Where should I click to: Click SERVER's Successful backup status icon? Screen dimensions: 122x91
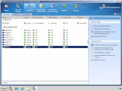78,23
